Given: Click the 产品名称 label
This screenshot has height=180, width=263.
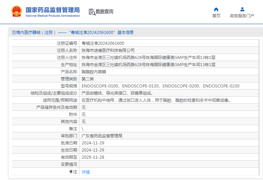Looking at the screenshot, I should [69, 72].
